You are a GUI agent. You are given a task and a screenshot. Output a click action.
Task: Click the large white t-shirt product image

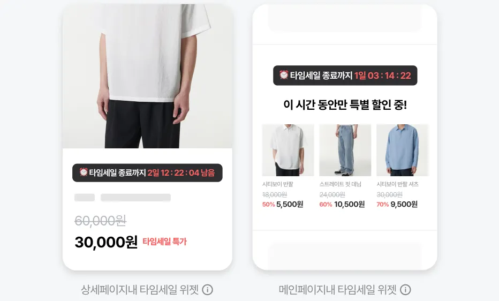[147, 76]
